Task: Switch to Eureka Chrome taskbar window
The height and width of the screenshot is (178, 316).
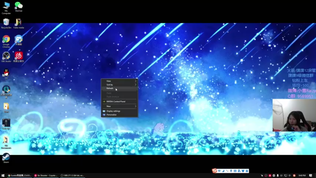Action: 19,176
